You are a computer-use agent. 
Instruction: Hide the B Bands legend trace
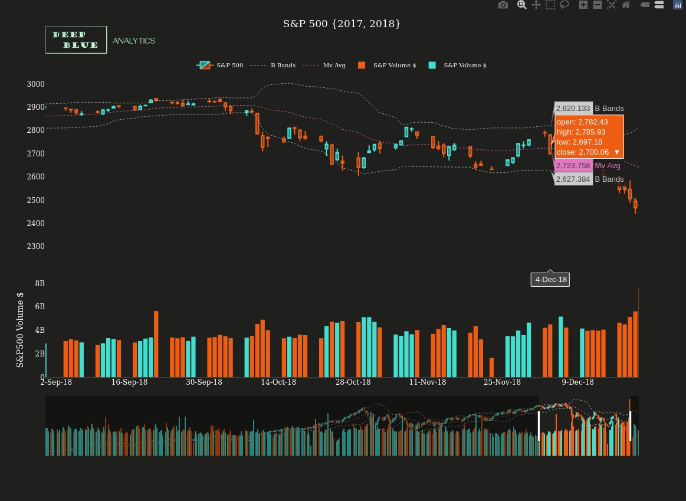point(273,65)
